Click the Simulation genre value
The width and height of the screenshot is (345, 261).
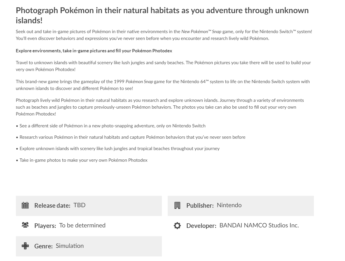[x=70, y=246]
